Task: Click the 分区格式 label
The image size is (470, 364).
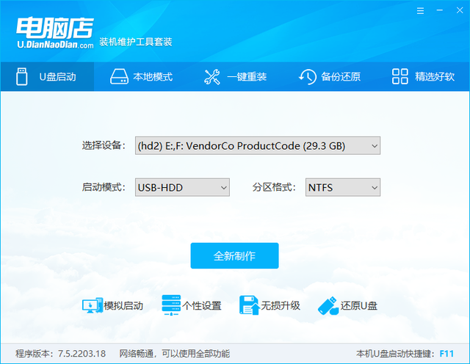Action: (x=274, y=187)
